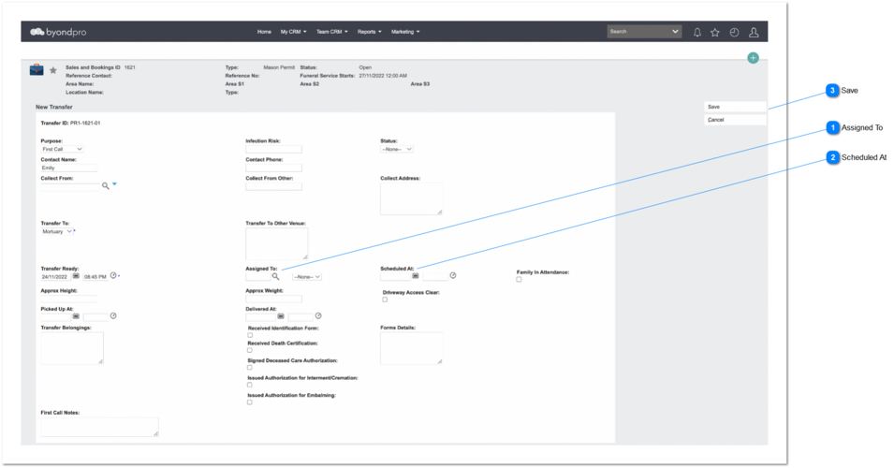Open the user profile icon
This screenshot has height=468, width=894.
click(754, 33)
